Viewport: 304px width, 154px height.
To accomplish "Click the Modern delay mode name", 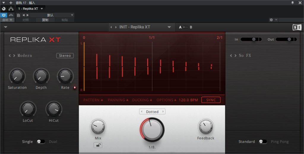I will [x=25, y=55].
